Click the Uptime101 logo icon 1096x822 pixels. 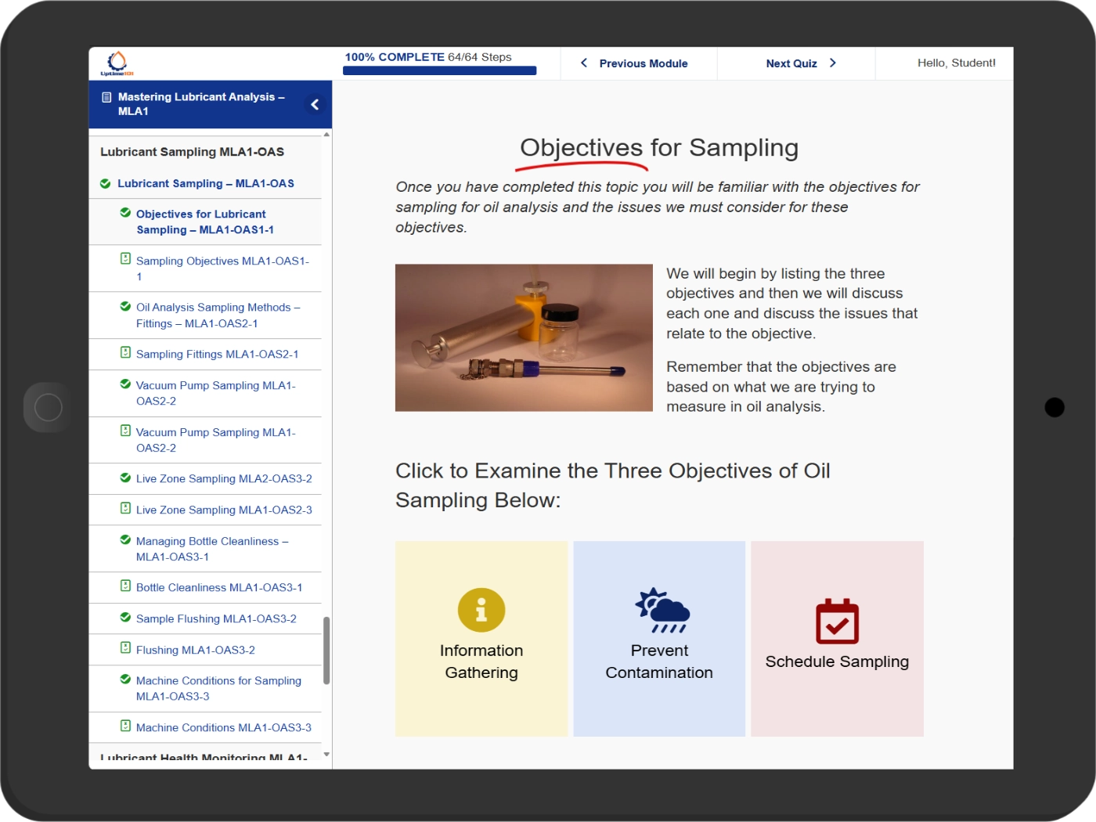click(x=117, y=63)
